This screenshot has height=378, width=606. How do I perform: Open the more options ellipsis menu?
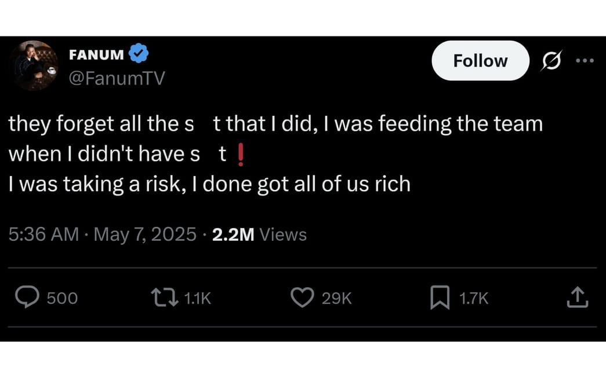[x=585, y=60]
